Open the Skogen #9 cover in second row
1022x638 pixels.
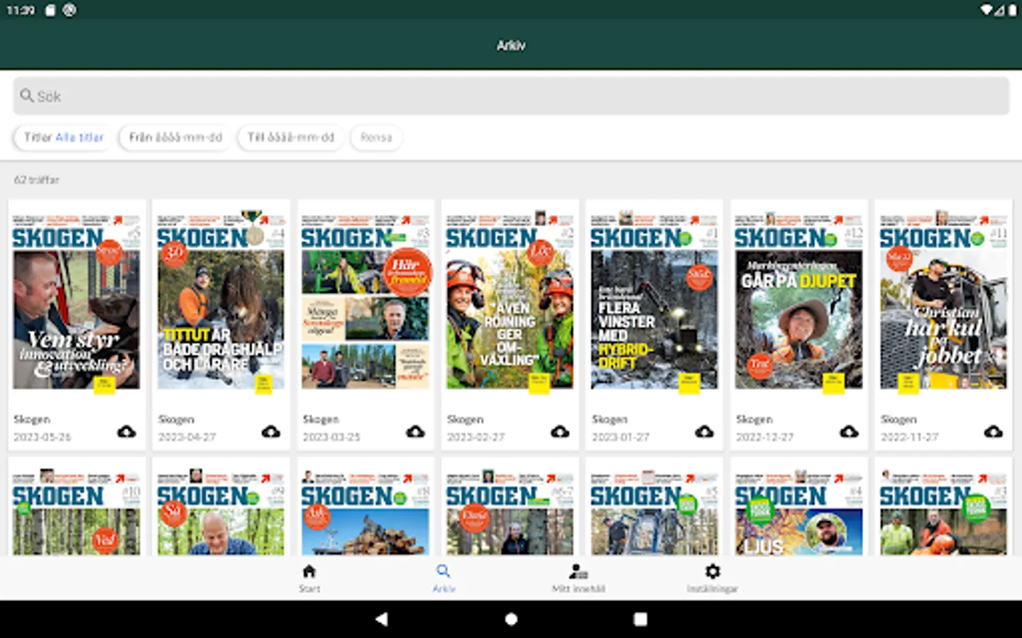(x=221, y=511)
